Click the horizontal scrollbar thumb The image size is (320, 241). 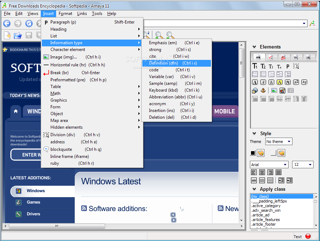pos(57,226)
